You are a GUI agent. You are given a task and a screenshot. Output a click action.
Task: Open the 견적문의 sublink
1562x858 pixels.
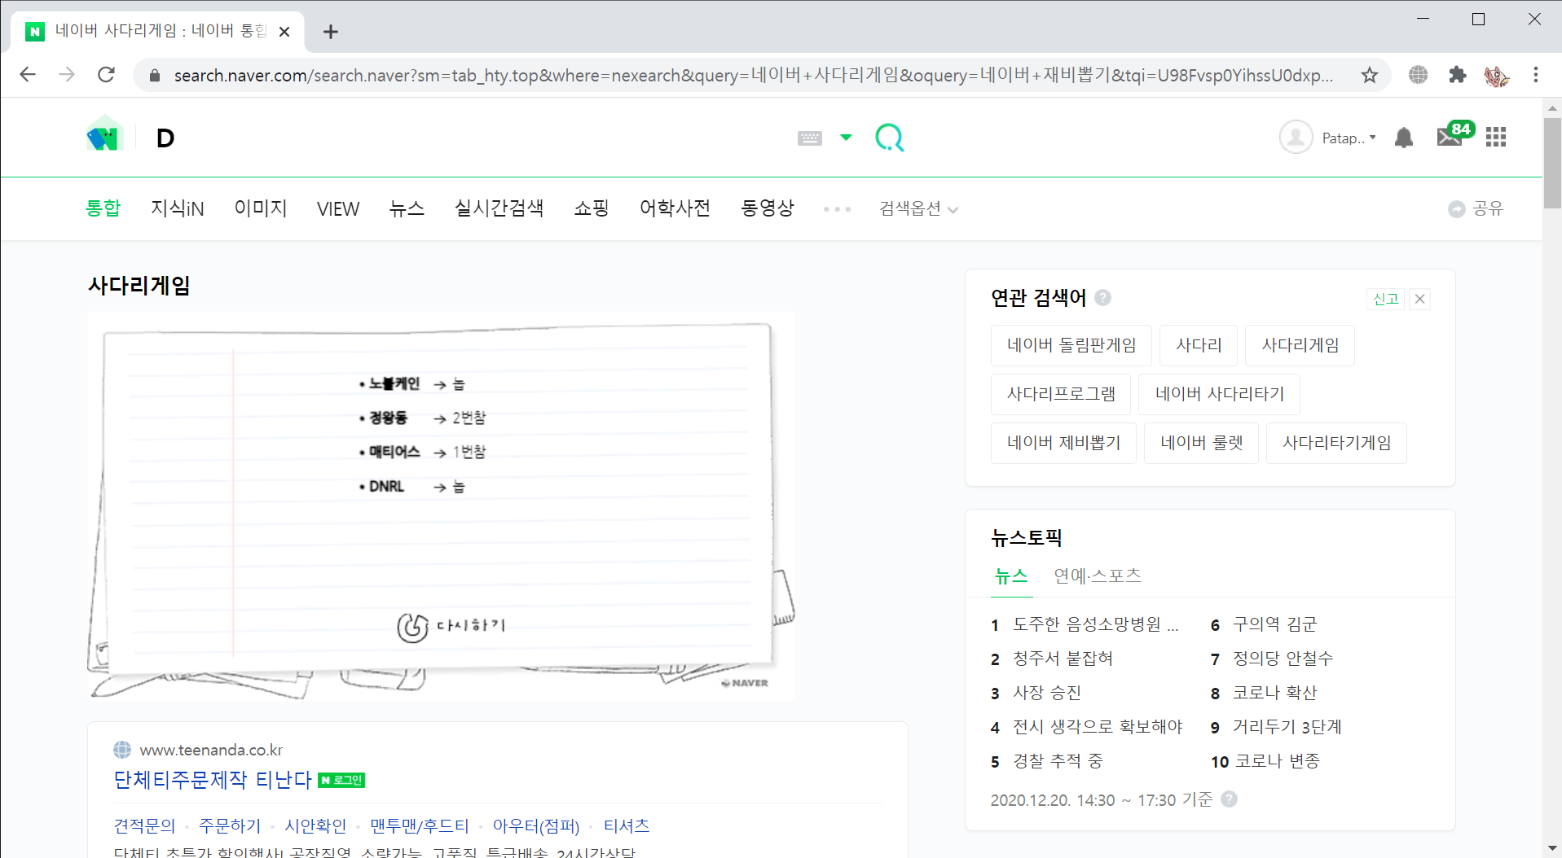[144, 826]
